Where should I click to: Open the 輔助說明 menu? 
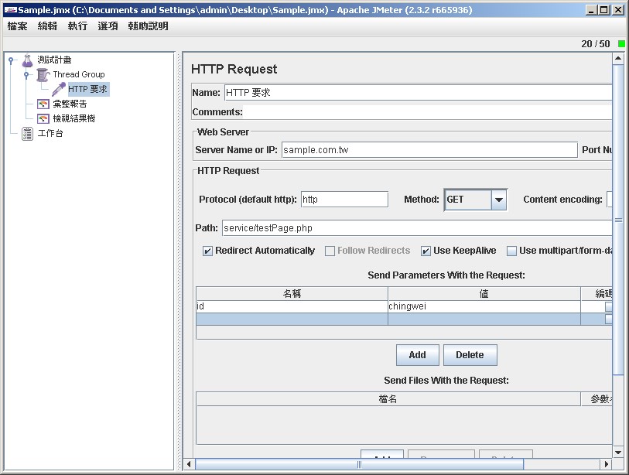[x=148, y=26]
